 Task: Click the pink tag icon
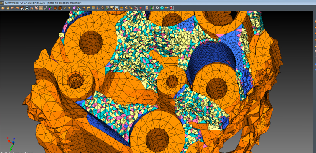click(74, 8)
